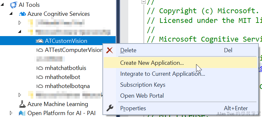Select the Azure Cognitive Services label
This screenshot has height=117, width=262.
coord(59,14)
